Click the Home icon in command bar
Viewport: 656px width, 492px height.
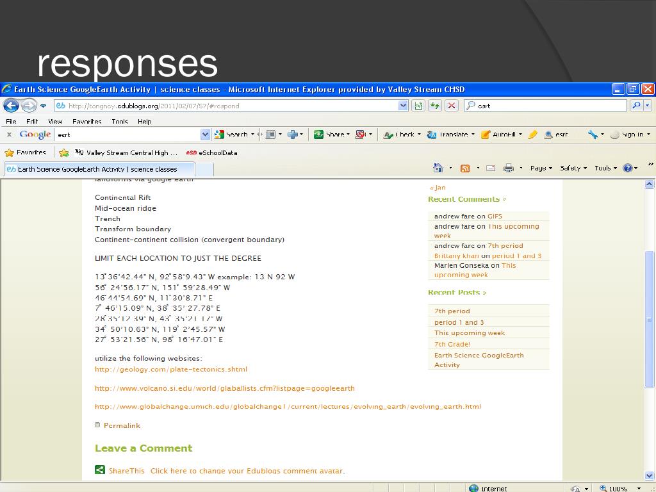coord(438,168)
